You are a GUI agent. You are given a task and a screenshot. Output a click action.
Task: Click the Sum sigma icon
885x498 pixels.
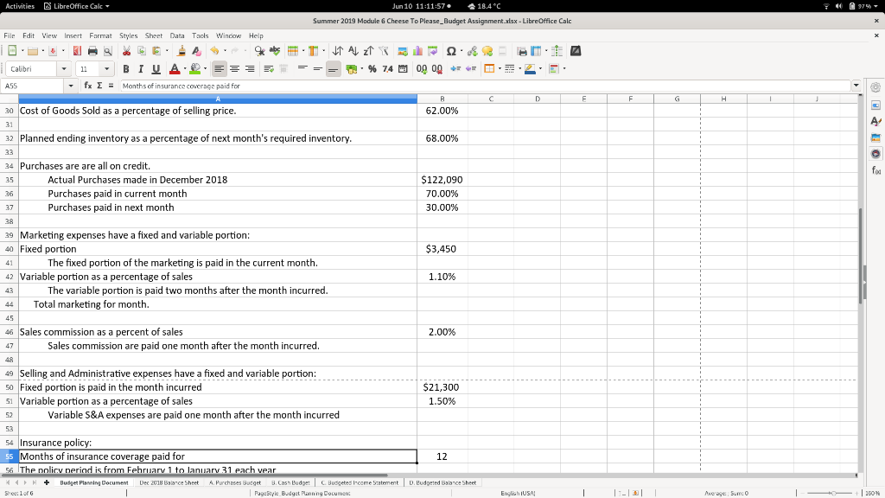pyautogui.click(x=99, y=86)
